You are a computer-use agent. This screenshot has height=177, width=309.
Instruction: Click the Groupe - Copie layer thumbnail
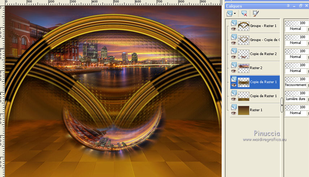click(244, 40)
